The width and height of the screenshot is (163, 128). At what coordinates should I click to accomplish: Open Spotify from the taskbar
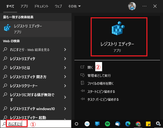107,124
